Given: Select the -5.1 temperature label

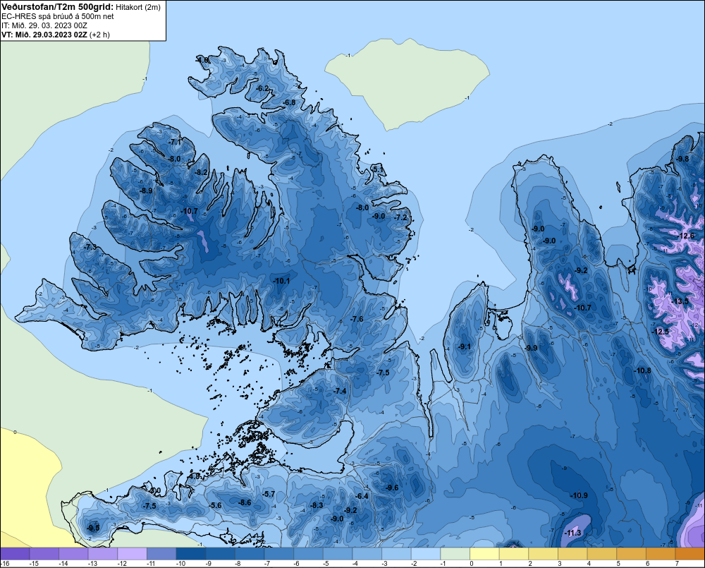Looking at the screenshot, I should coord(378,169).
